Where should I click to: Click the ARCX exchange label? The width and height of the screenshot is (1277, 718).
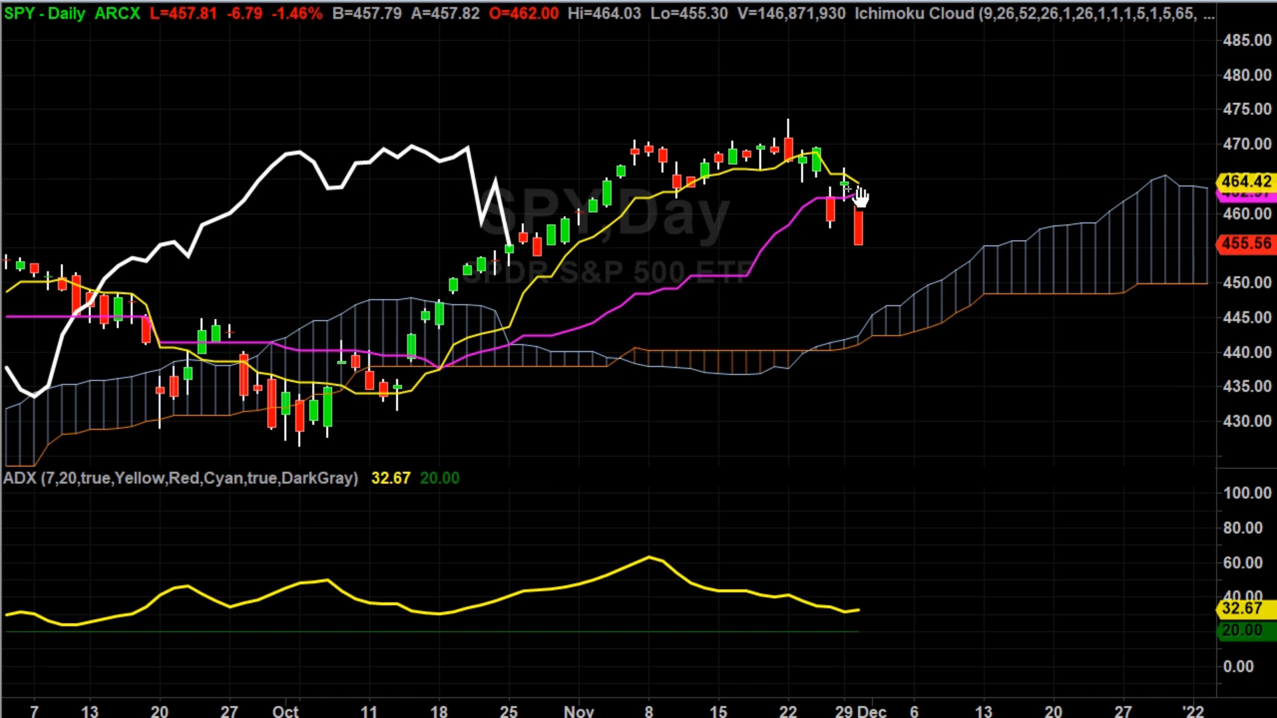pyautogui.click(x=117, y=13)
